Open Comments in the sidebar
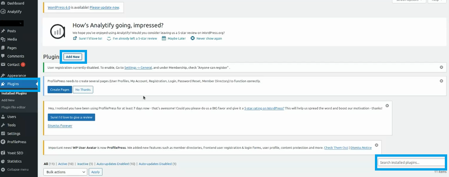Image resolution: width=449 pixels, height=177 pixels. click(x=15, y=56)
